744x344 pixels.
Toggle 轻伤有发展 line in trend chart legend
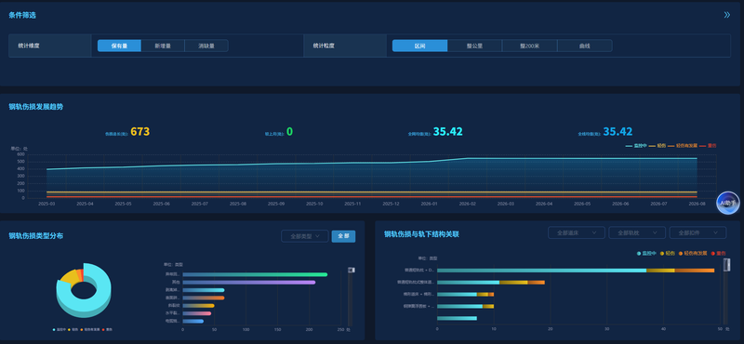(x=683, y=146)
